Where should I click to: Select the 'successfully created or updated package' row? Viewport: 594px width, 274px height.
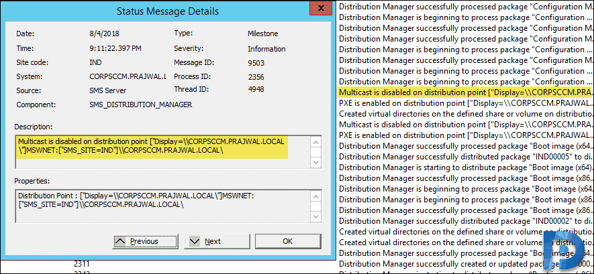coord(466,263)
